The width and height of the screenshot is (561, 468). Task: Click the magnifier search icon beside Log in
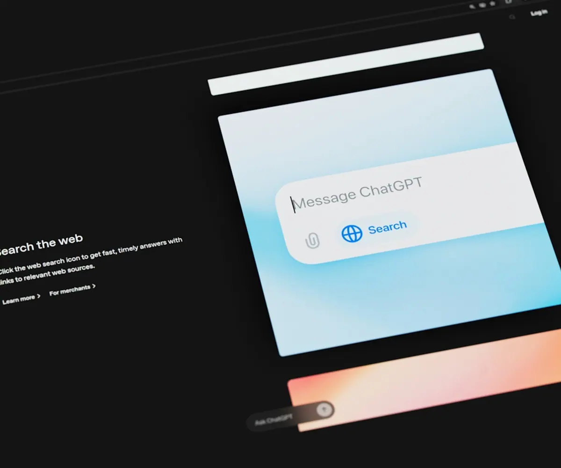click(512, 17)
